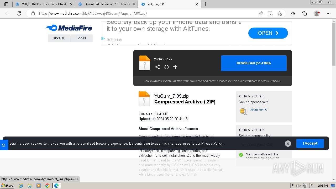Click the address bar URL
Image resolution: width=336 pixels, height=189 pixels.
93,13
